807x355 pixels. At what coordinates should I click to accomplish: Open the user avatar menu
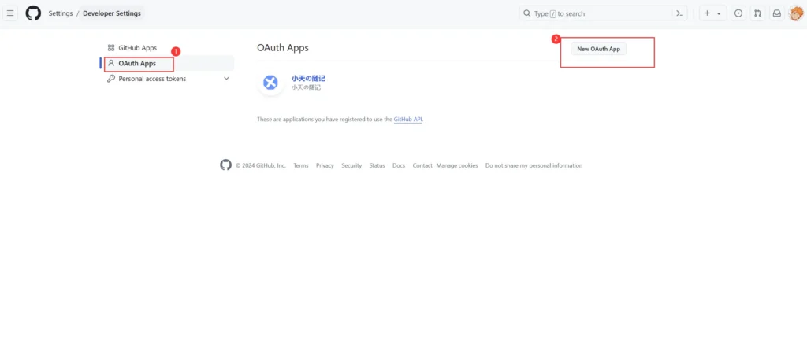796,13
